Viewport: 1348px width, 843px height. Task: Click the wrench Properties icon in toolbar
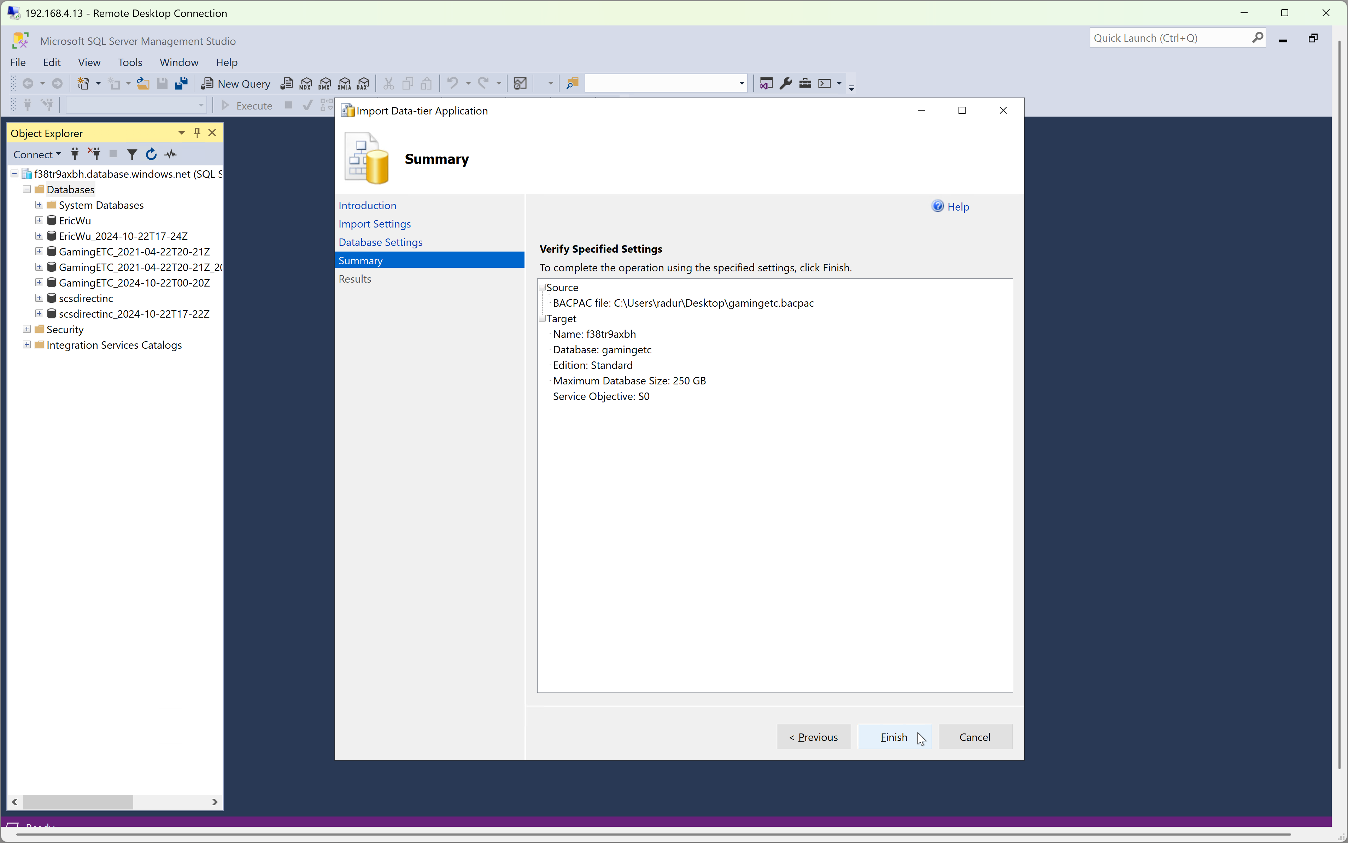(x=786, y=84)
